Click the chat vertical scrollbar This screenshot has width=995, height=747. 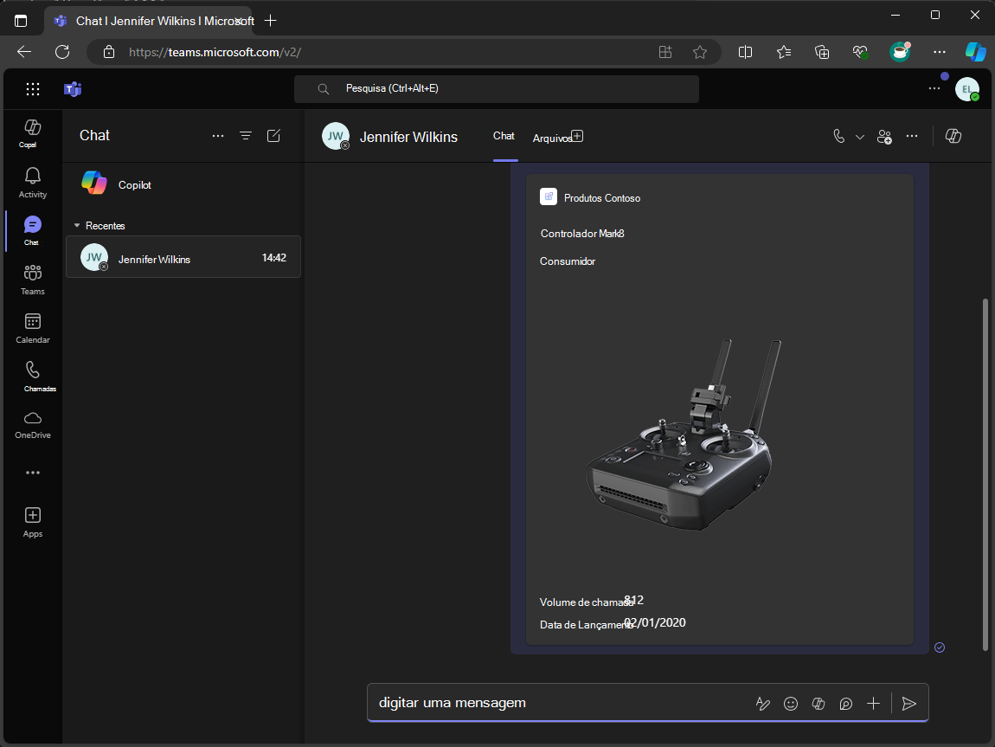coord(985,474)
